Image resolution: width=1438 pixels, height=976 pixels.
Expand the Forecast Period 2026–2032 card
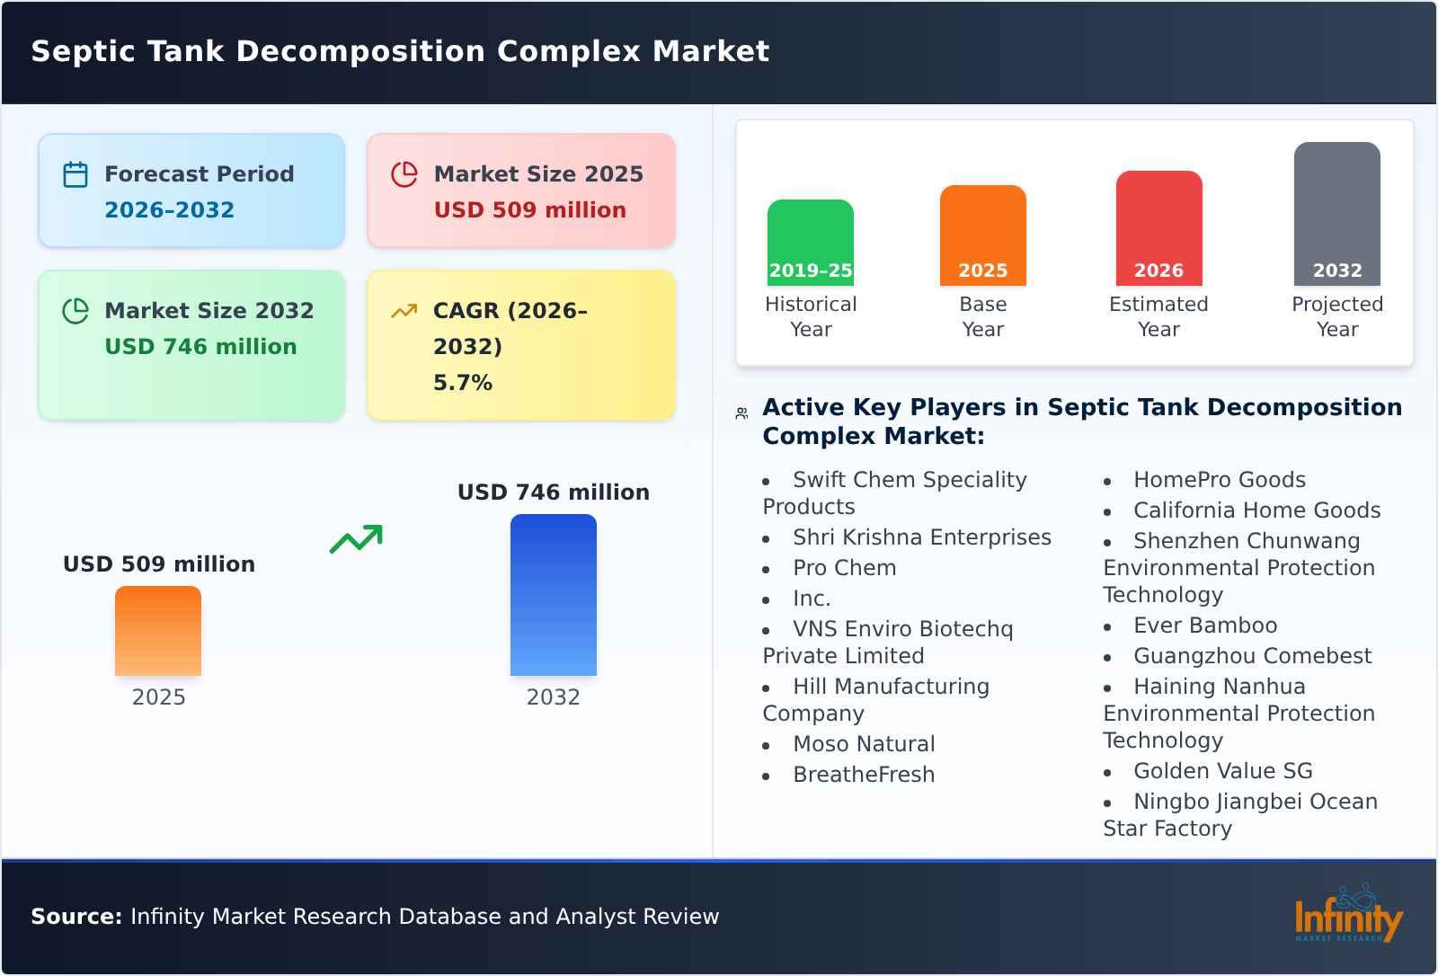pos(191,190)
